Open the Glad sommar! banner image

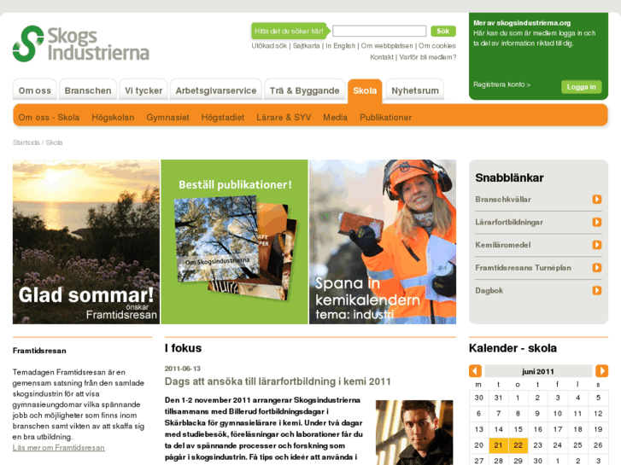[x=86, y=241]
